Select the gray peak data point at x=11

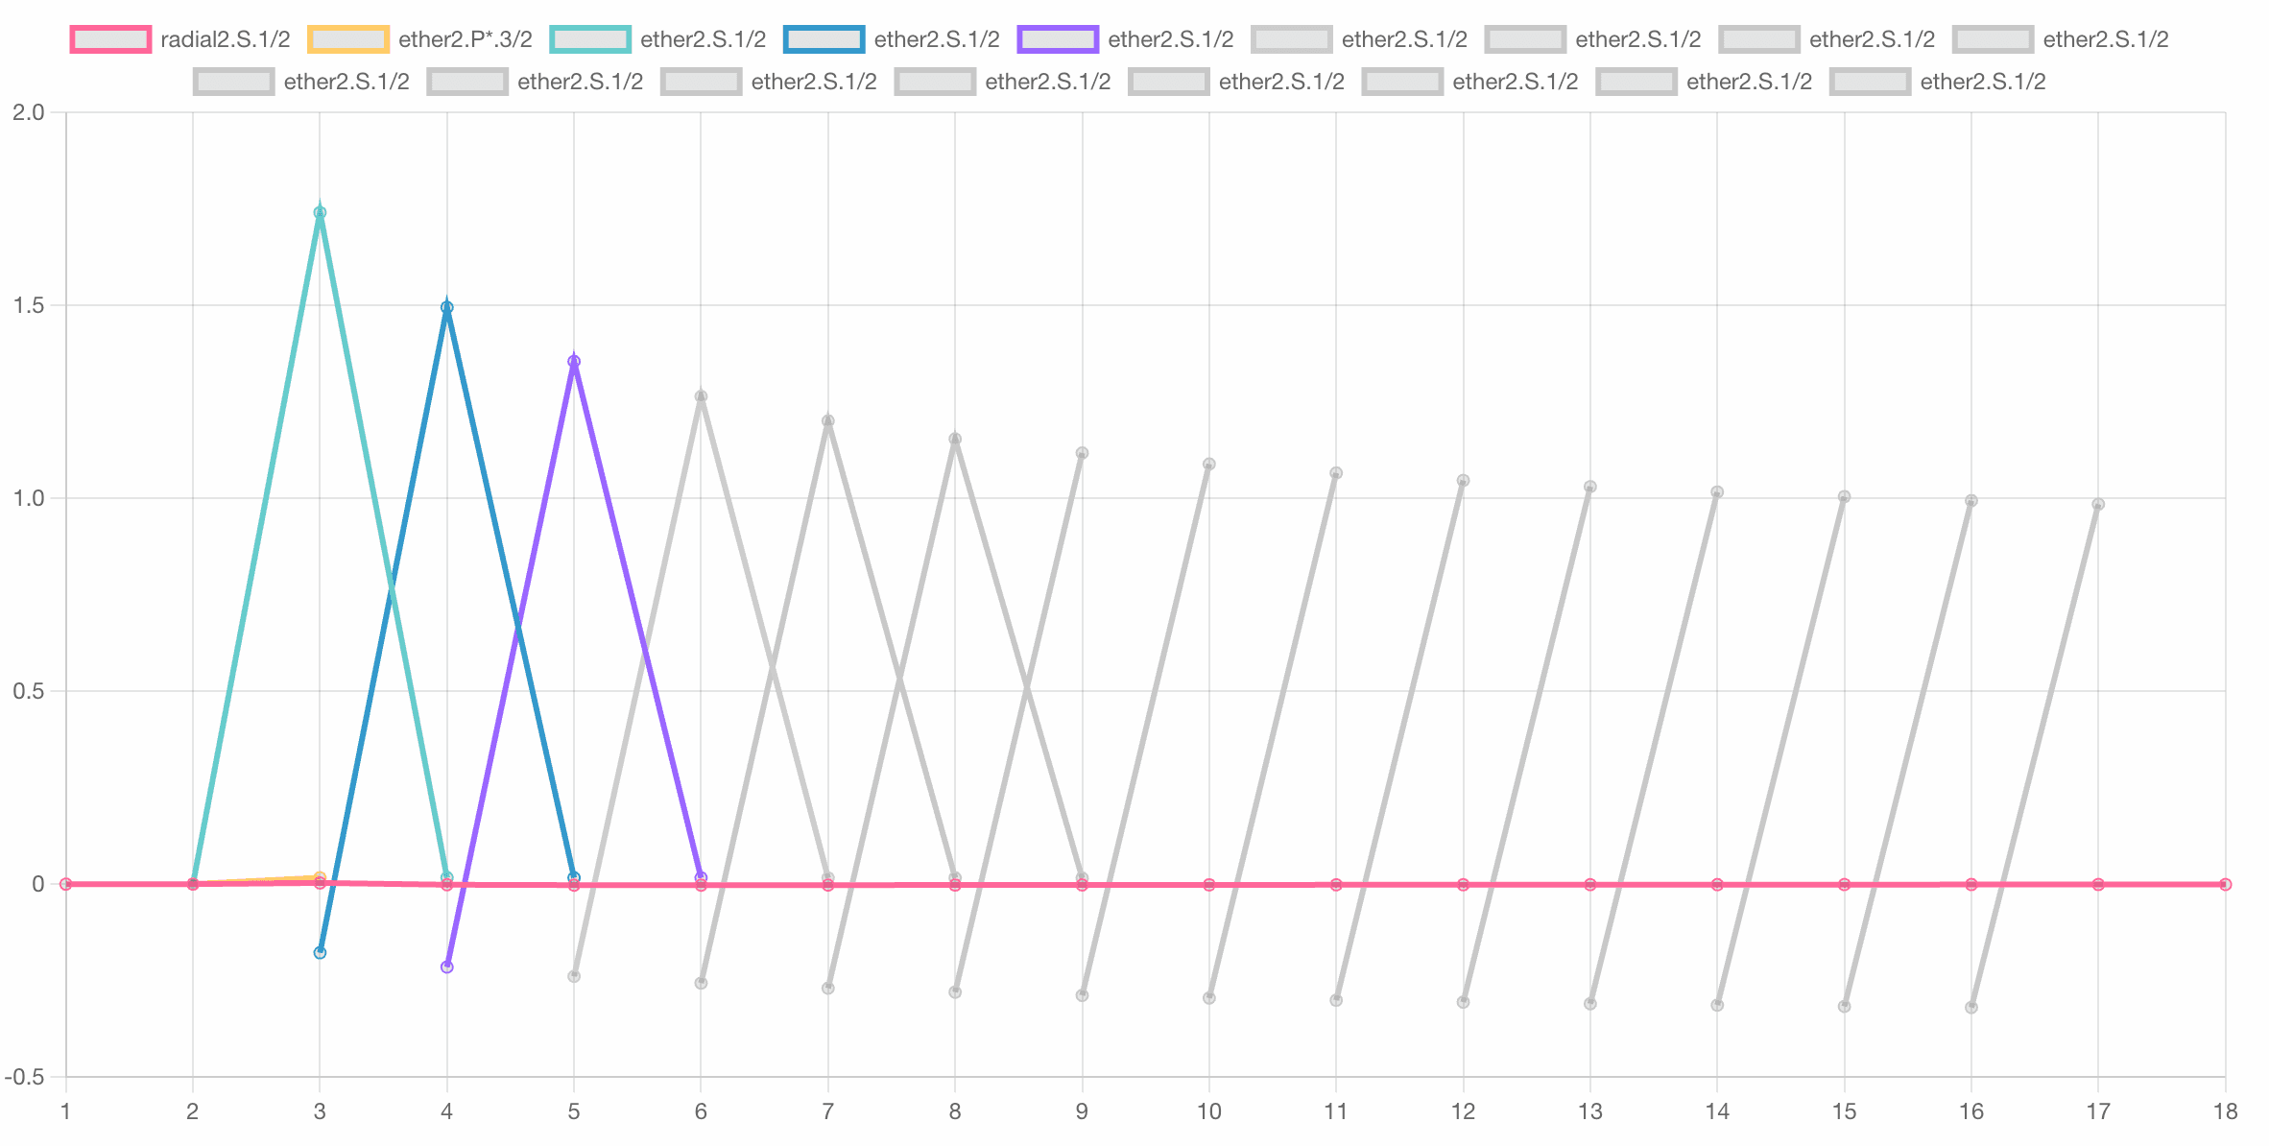click(x=1336, y=473)
